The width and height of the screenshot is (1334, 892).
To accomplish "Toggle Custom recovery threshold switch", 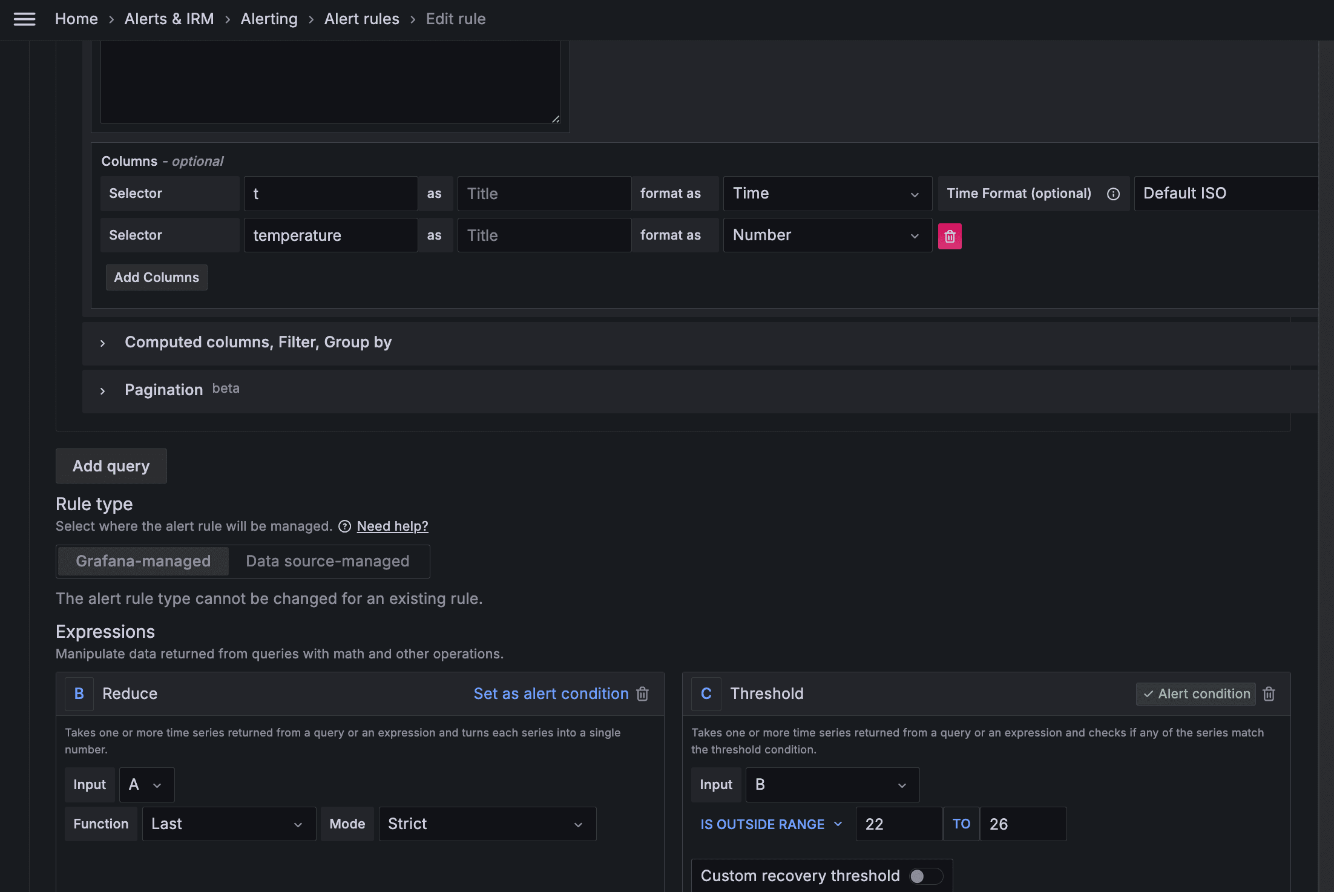I will [925, 876].
